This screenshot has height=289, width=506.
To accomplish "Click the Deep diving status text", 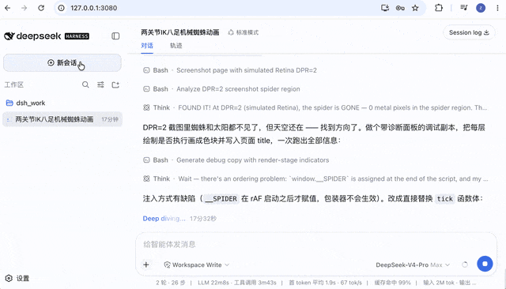I will 164,219.
